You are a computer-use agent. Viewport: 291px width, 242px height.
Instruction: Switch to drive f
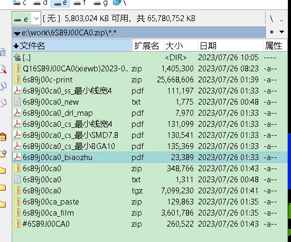click(80, 3)
